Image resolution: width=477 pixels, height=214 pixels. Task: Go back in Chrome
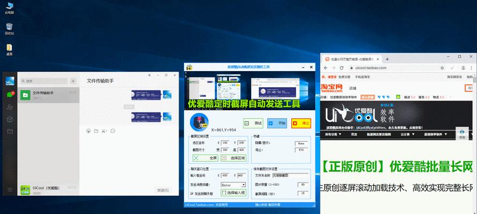(x=326, y=68)
